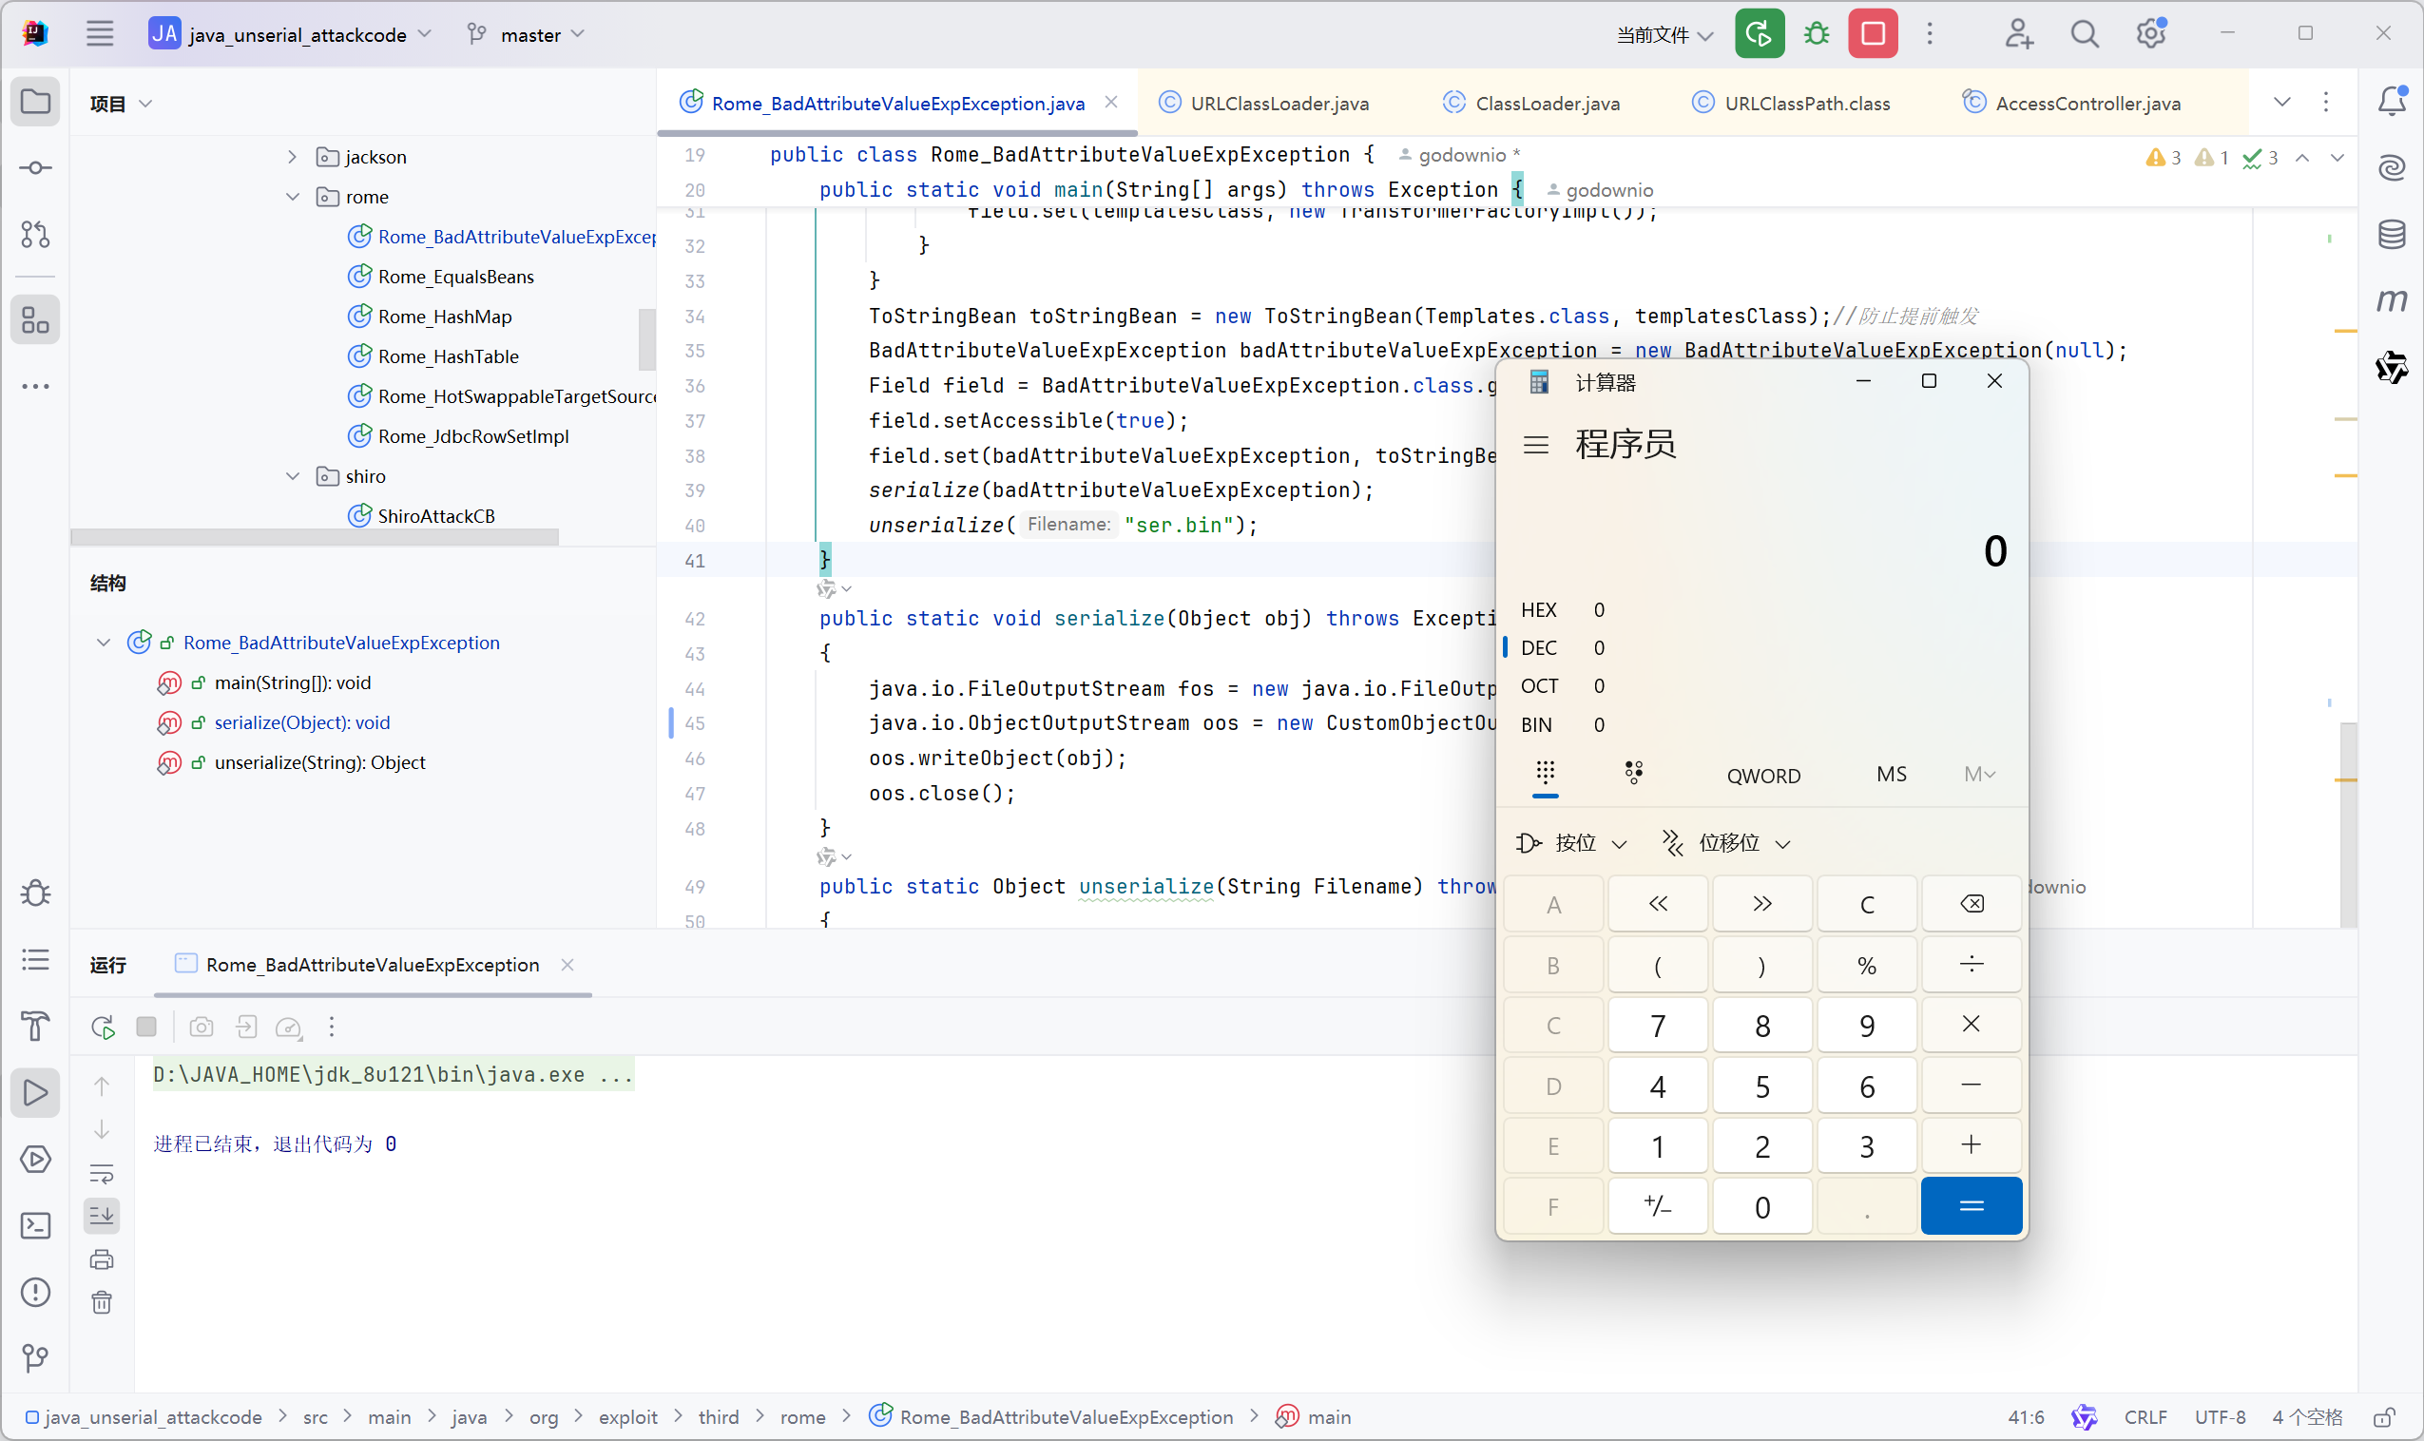
Task: Open the Build hammer tool window
Action: point(35,1026)
